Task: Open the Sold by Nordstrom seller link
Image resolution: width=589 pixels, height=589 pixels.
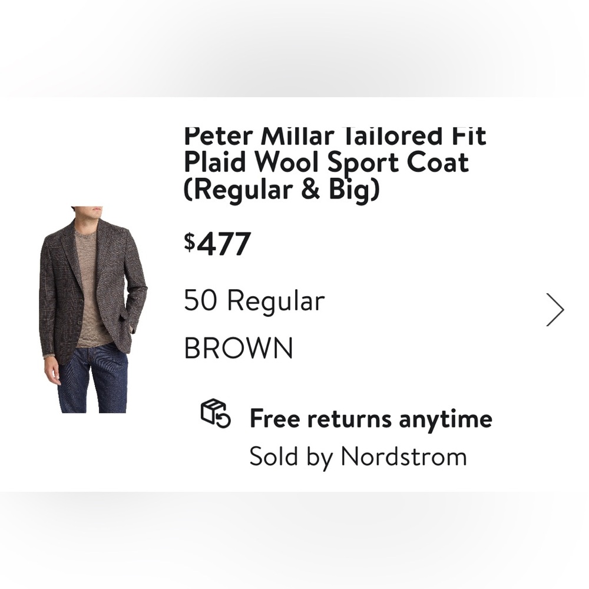Action: coord(358,455)
